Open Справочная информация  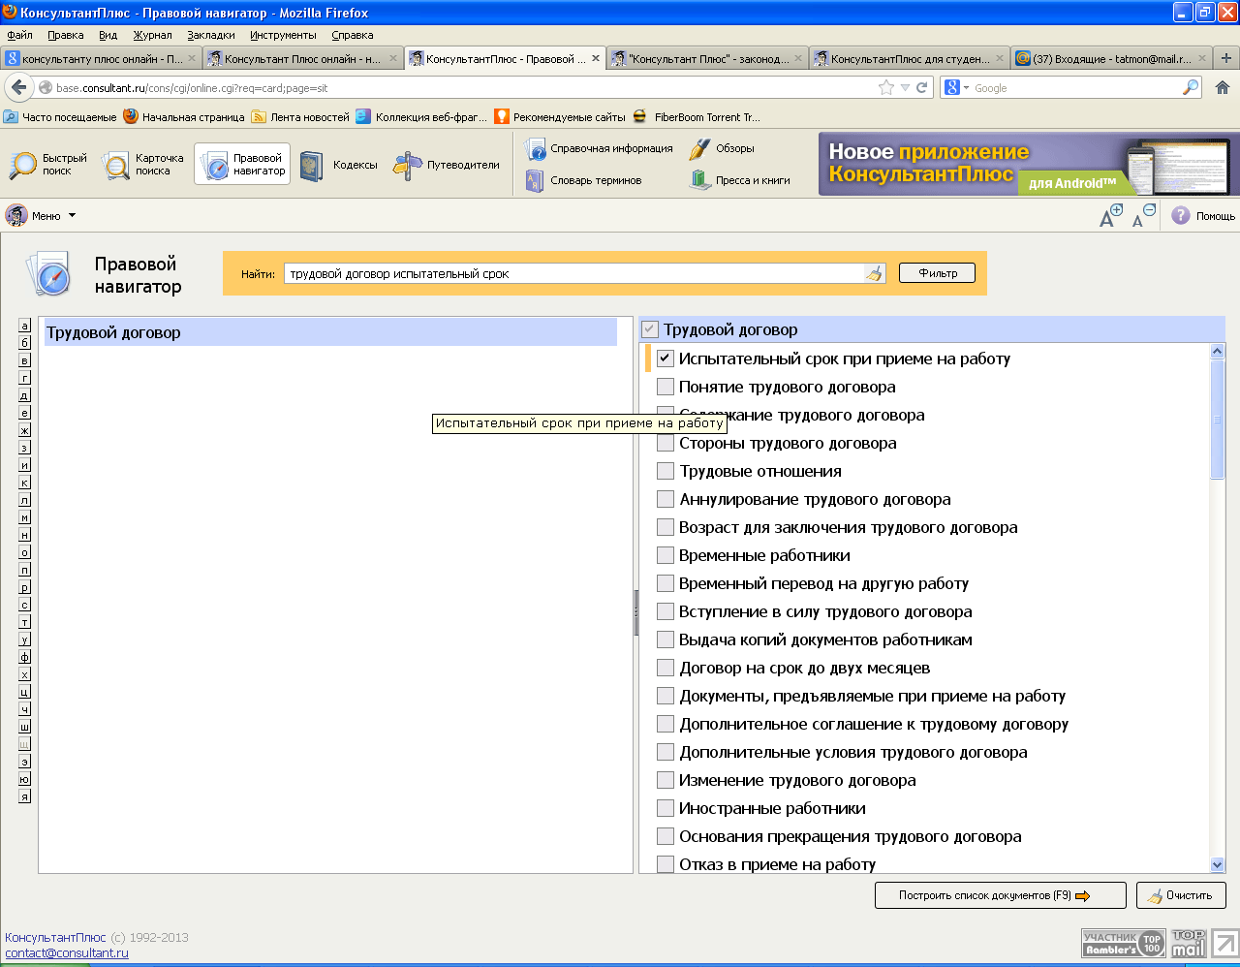click(599, 148)
